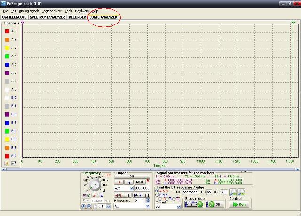Click the zoom in magnifier icon

click(x=84, y=206)
